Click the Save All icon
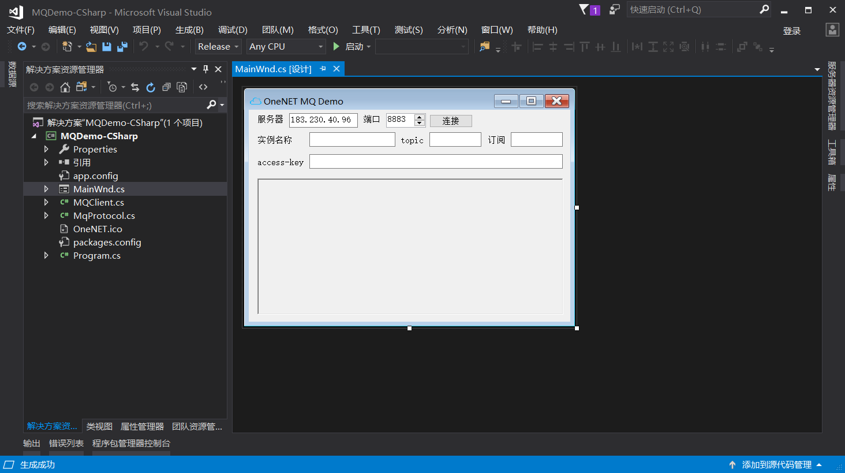The width and height of the screenshot is (845, 473). tap(122, 47)
